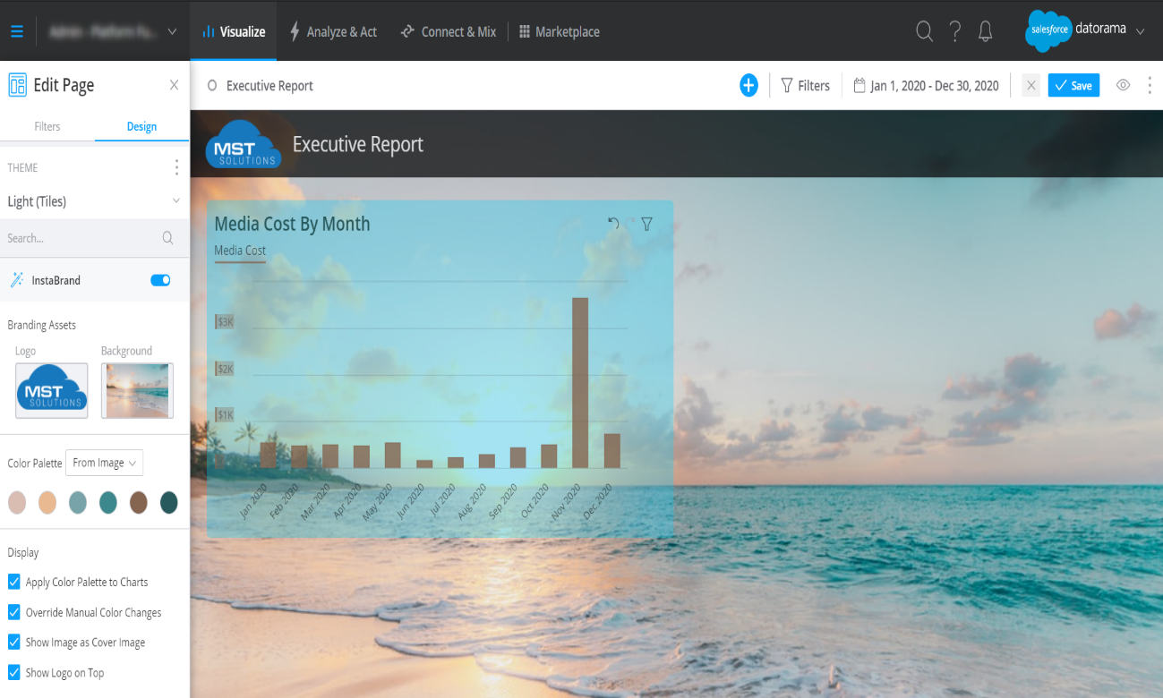Open the Filters panel for the report
Screen dimensions: 1163x698
click(x=805, y=85)
